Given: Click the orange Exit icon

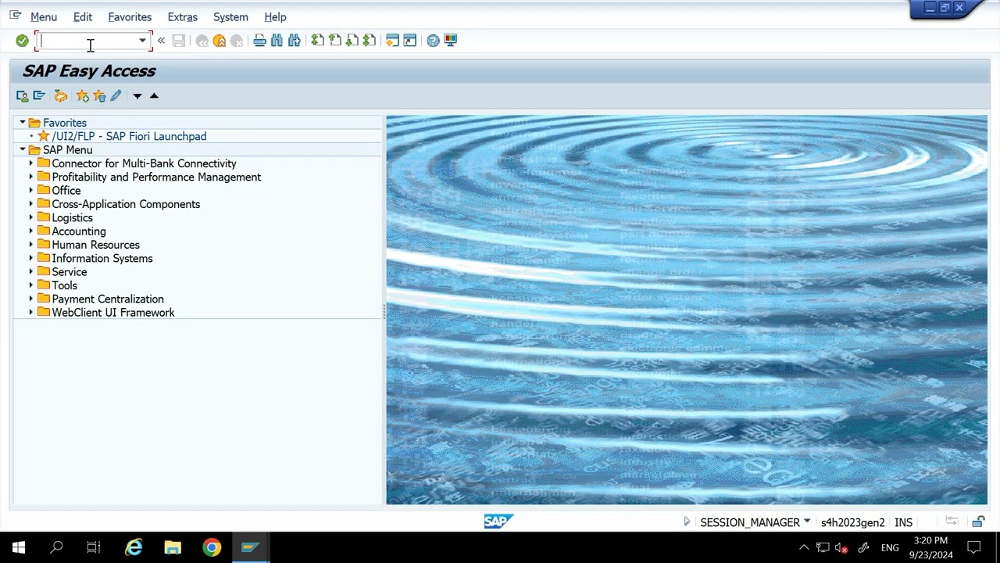Looking at the screenshot, I should [x=220, y=41].
